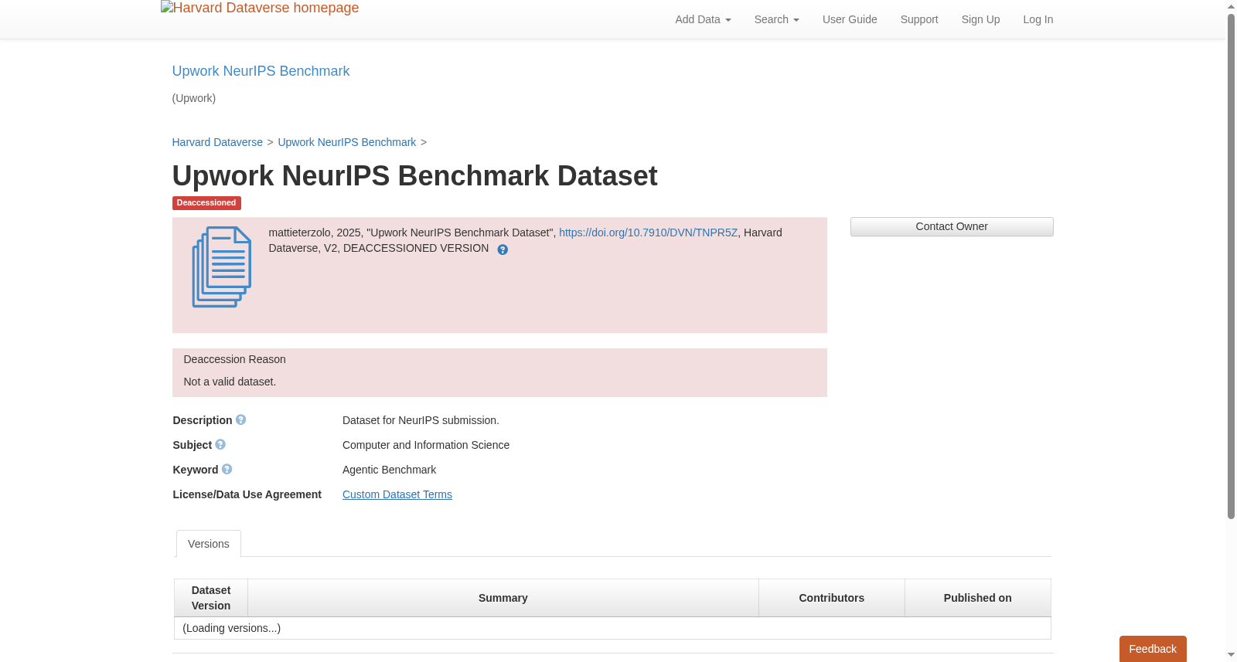This screenshot has width=1237, height=662.
Task: Expand the Search dropdown menu
Action: 776,19
